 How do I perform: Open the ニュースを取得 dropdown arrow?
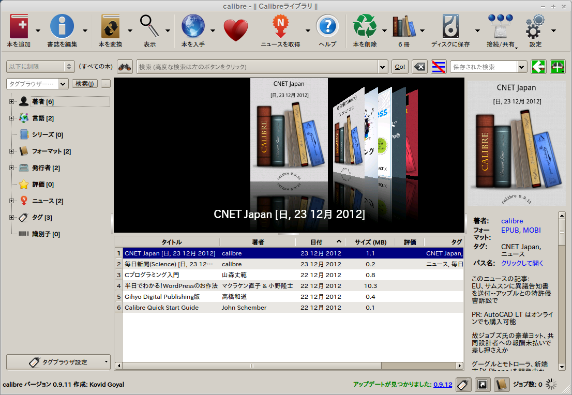click(308, 31)
